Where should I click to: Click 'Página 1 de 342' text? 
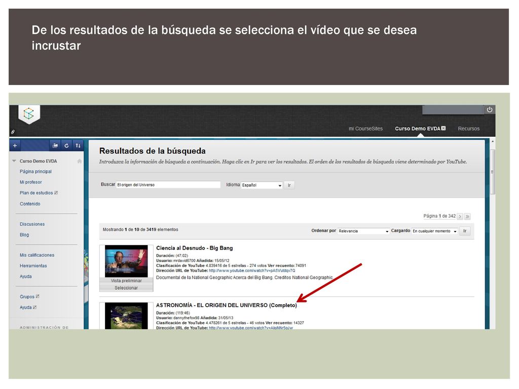439,216
